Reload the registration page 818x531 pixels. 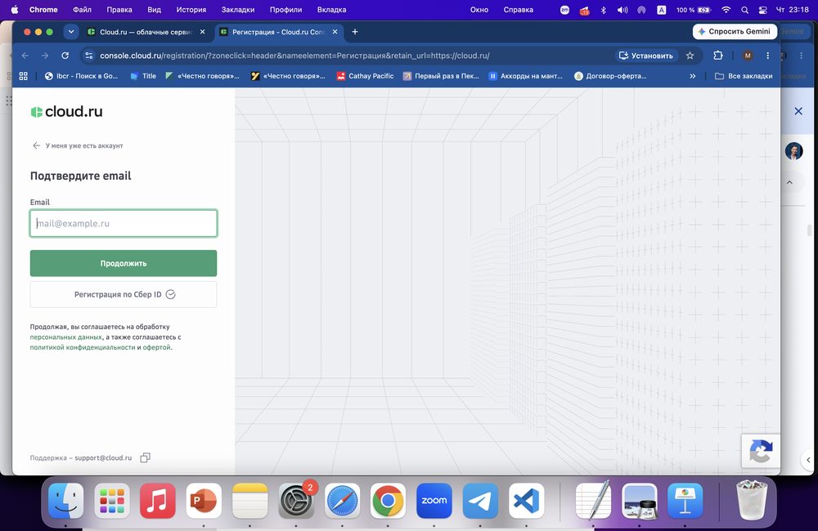pos(65,56)
